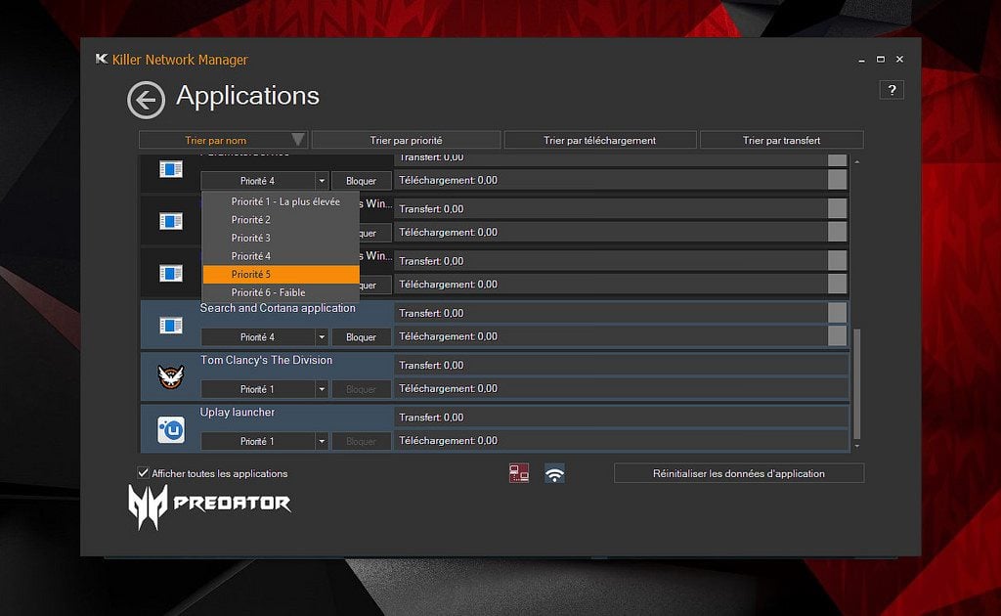The width and height of the screenshot is (1001, 616).
Task: Click Bloquer for Tom Clancy's The Division
Action: tap(361, 389)
